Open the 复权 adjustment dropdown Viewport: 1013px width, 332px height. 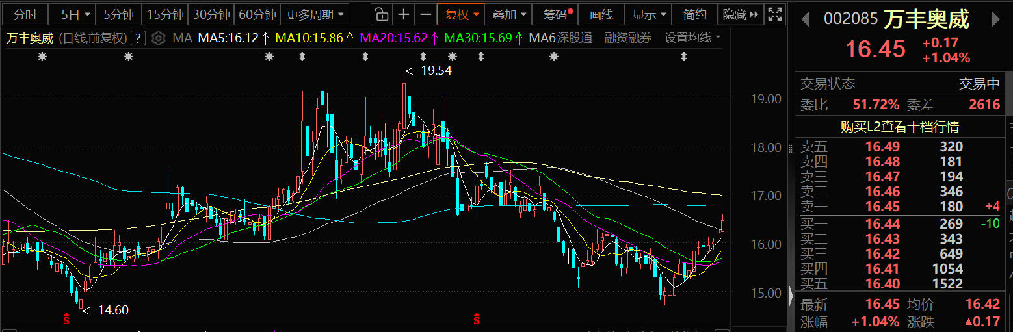coord(462,14)
